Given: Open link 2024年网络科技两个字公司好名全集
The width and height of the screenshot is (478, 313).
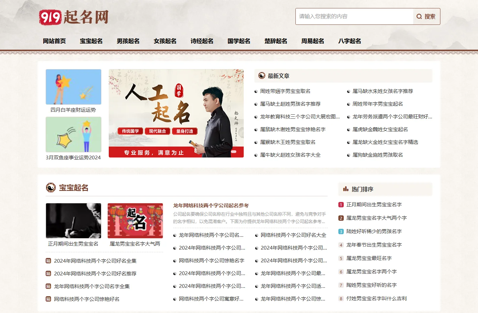Looking at the screenshot, I should click(95, 261).
